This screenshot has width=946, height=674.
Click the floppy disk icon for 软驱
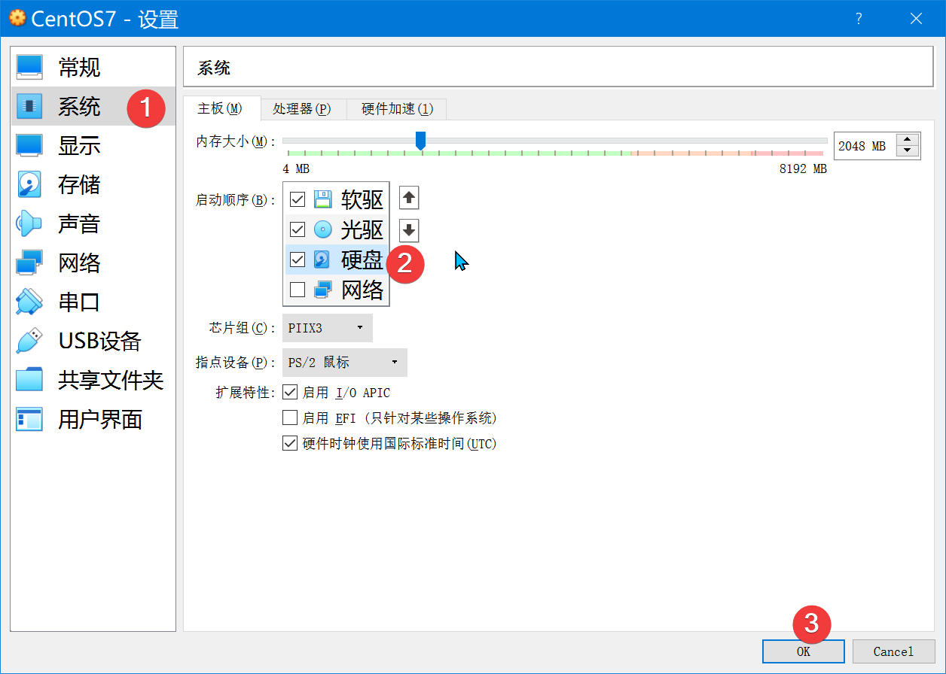pos(322,199)
